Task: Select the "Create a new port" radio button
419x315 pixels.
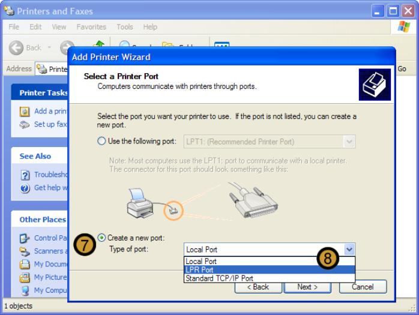Action: click(x=101, y=238)
